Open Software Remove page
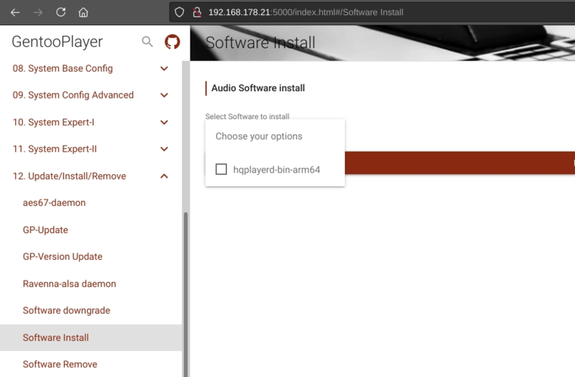The width and height of the screenshot is (575, 377). click(60, 364)
